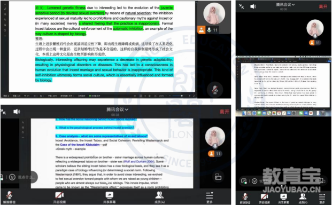Expand 腾讯会议 title dropdown in wide meeting header

point(117,109)
